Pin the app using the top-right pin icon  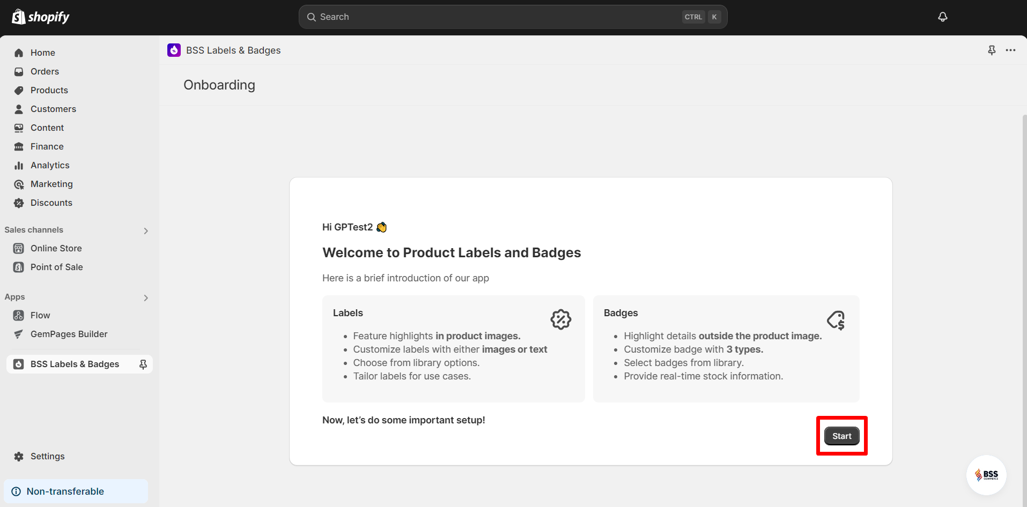point(991,50)
